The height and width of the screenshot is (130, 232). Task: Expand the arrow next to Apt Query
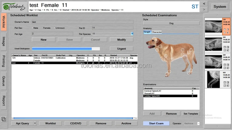35,123
